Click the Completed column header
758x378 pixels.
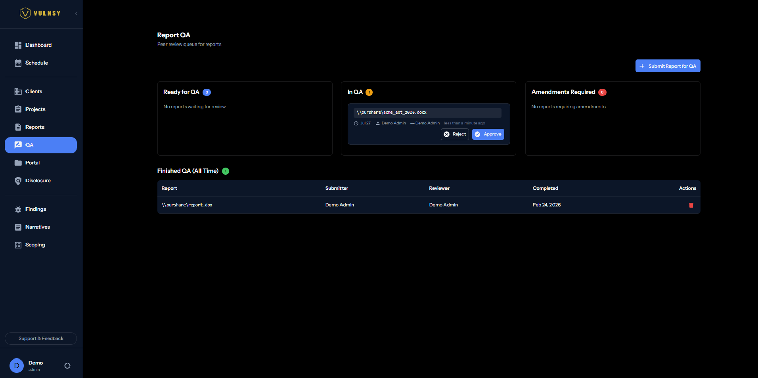[x=545, y=188]
